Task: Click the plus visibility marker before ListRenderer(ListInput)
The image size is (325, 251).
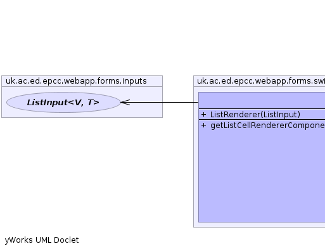Action: tap(203, 115)
